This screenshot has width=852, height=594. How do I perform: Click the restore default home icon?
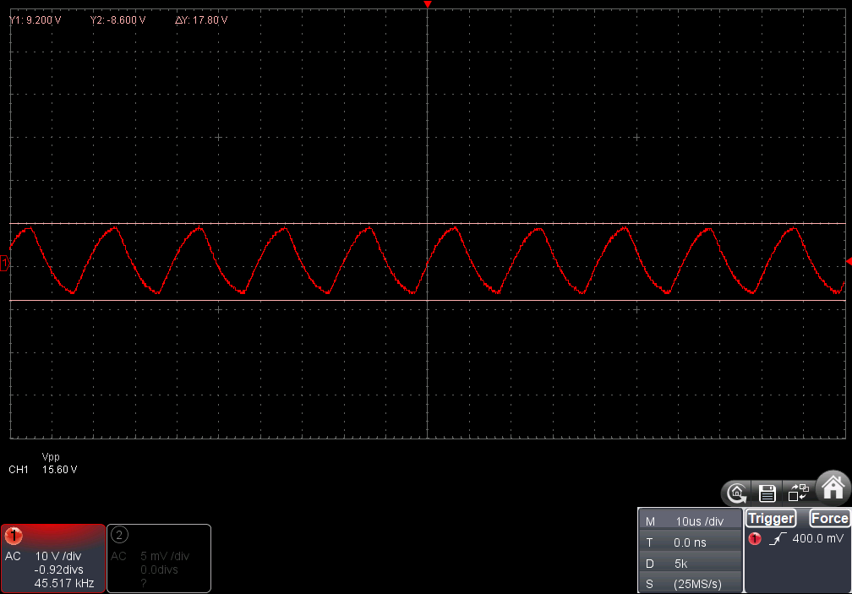[737, 492]
